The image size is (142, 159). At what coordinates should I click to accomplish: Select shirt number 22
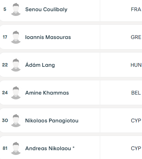(5, 65)
